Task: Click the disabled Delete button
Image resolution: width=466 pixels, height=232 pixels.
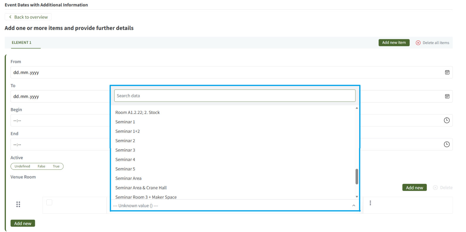Action: pos(443,188)
